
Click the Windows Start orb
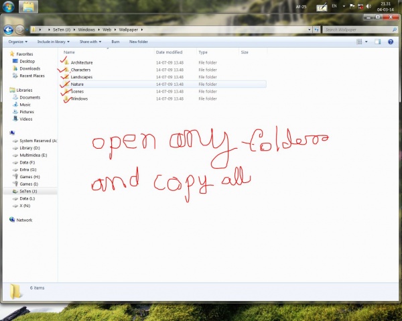pyautogui.click(x=9, y=7)
